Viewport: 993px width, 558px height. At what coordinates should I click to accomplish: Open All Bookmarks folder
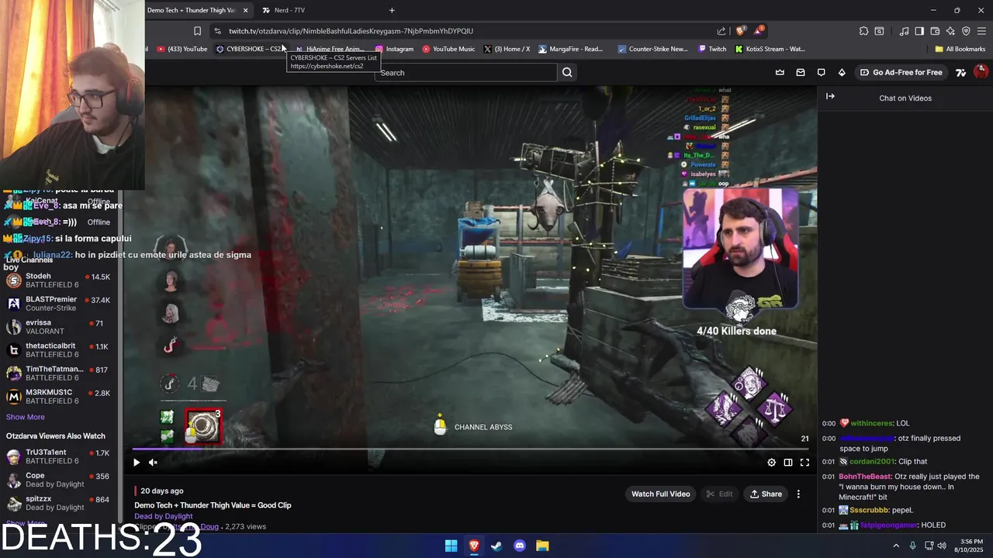tap(960, 49)
